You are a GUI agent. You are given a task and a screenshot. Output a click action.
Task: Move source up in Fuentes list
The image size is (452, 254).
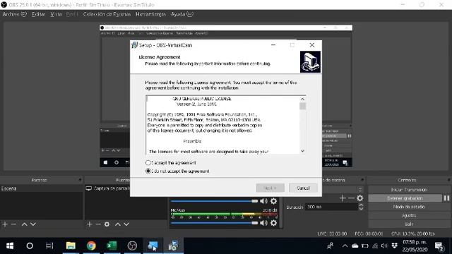pyautogui.click(x=118, y=224)
